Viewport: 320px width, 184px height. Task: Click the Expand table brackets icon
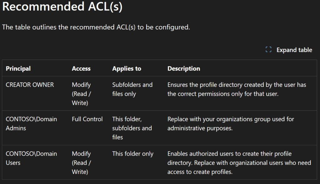[268, 50]
